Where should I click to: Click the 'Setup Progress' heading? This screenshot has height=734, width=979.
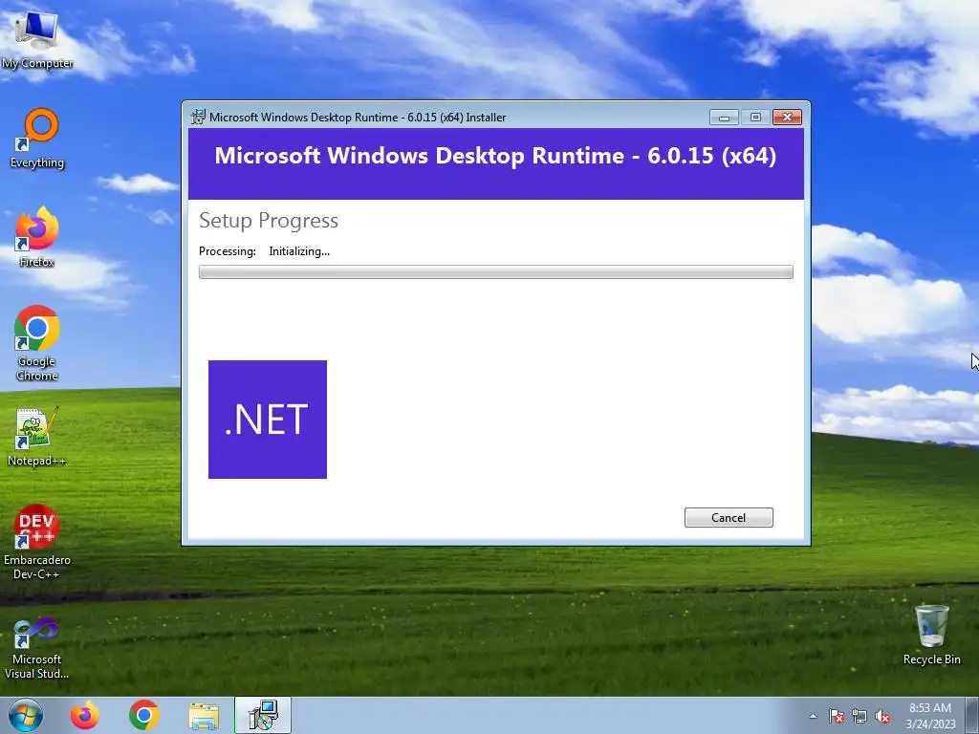269,221
